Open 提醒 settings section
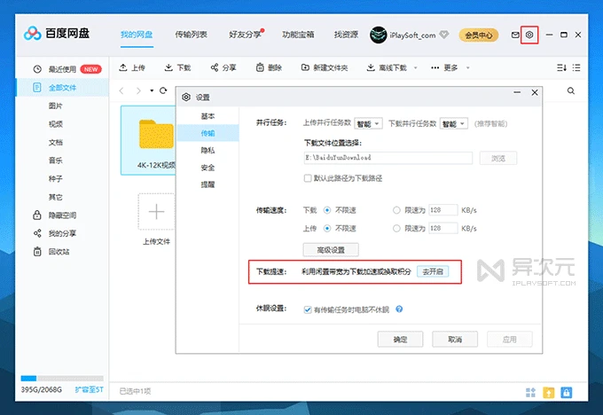The image size is (603, 415). (208, 184)
